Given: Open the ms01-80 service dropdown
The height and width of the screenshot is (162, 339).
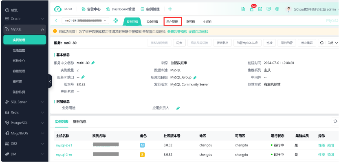Looking at the screenshot, I should 86,21.
